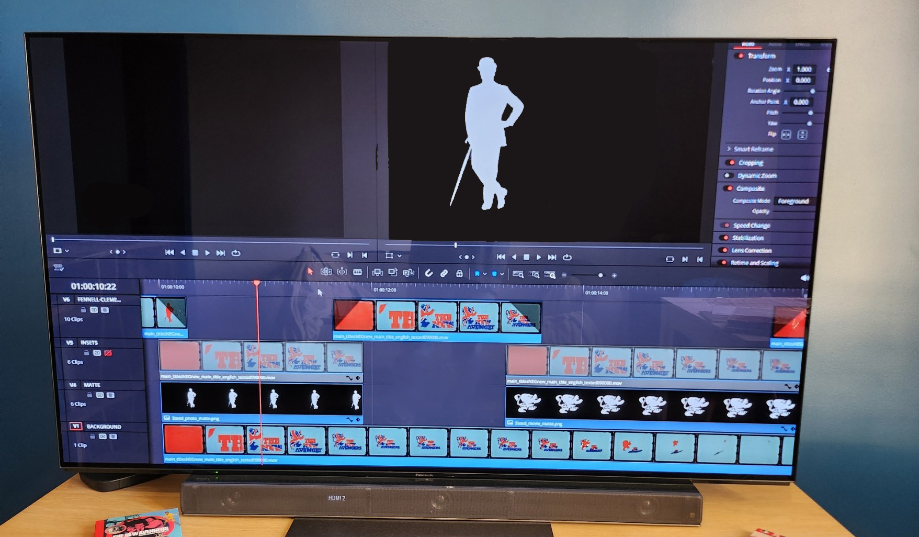The image size is (919, 537).
Task: Switch to the Video tab in Inspector
Action: coord(748,44)
